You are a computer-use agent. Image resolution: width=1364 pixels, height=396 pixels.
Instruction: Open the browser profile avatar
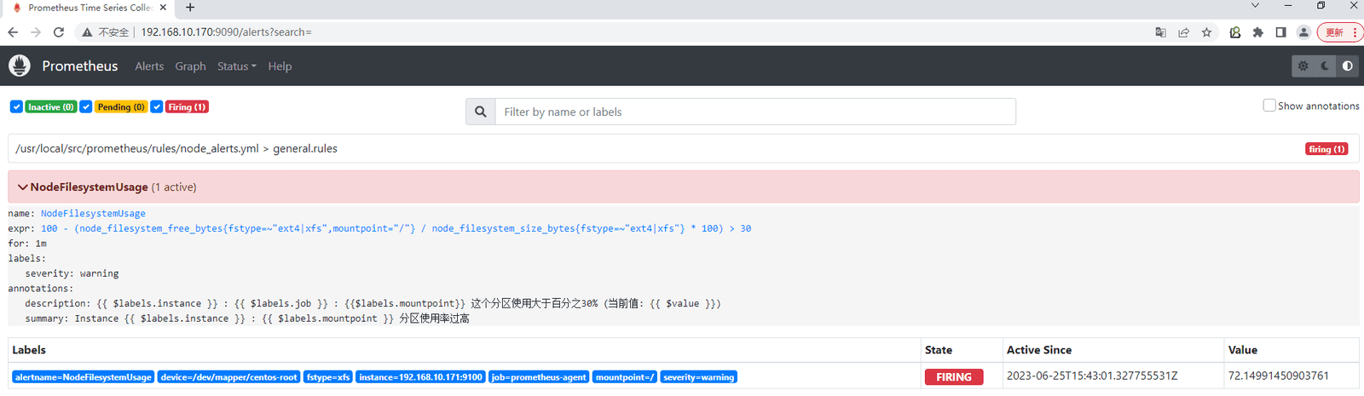point(1303,32)
